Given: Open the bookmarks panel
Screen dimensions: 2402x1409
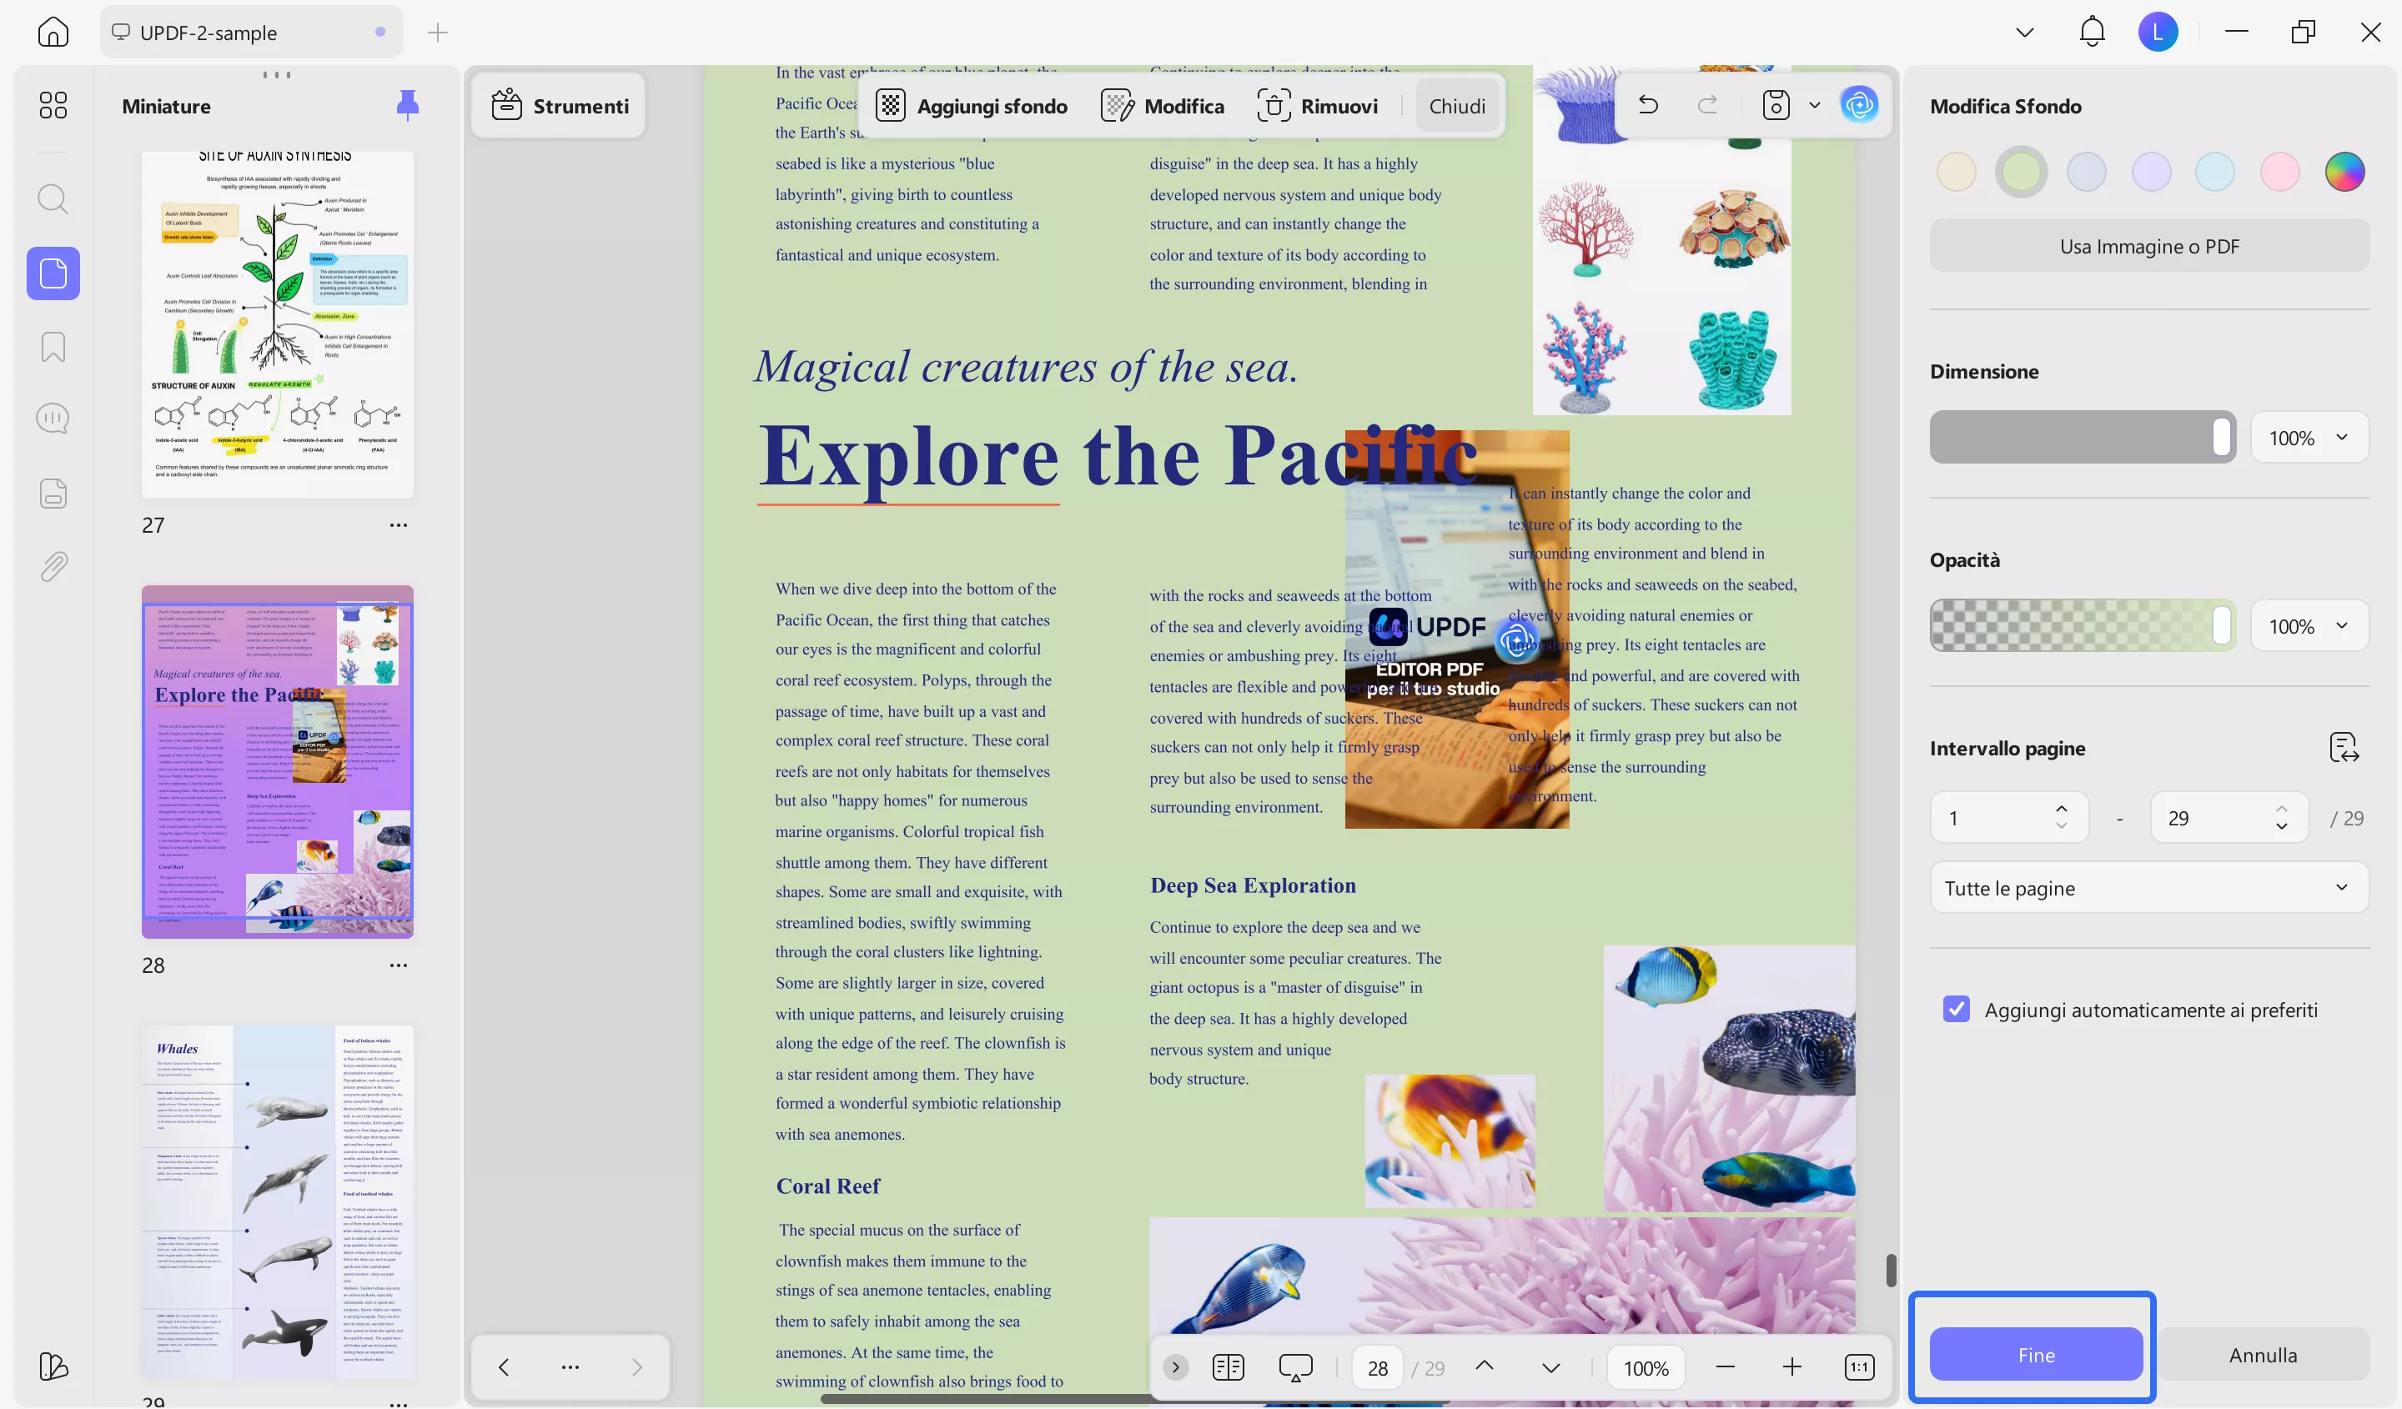Looking at the screenshot, I should (53, 347).
